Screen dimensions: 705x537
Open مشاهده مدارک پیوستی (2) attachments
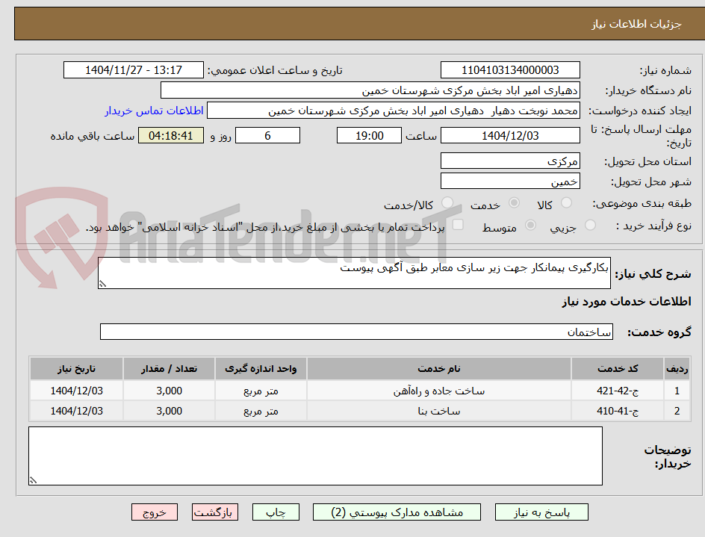coord(397,512)
